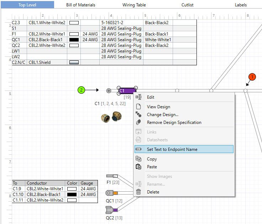Click the 'To' column header
This screenshot has height=224, width=262.
[x=19, y=183]
